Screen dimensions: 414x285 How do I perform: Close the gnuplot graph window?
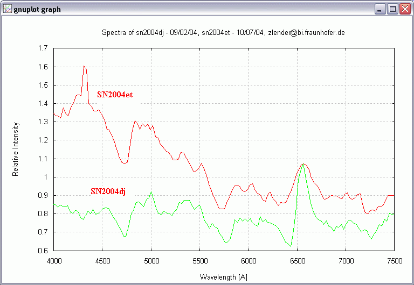pos(405,9)
